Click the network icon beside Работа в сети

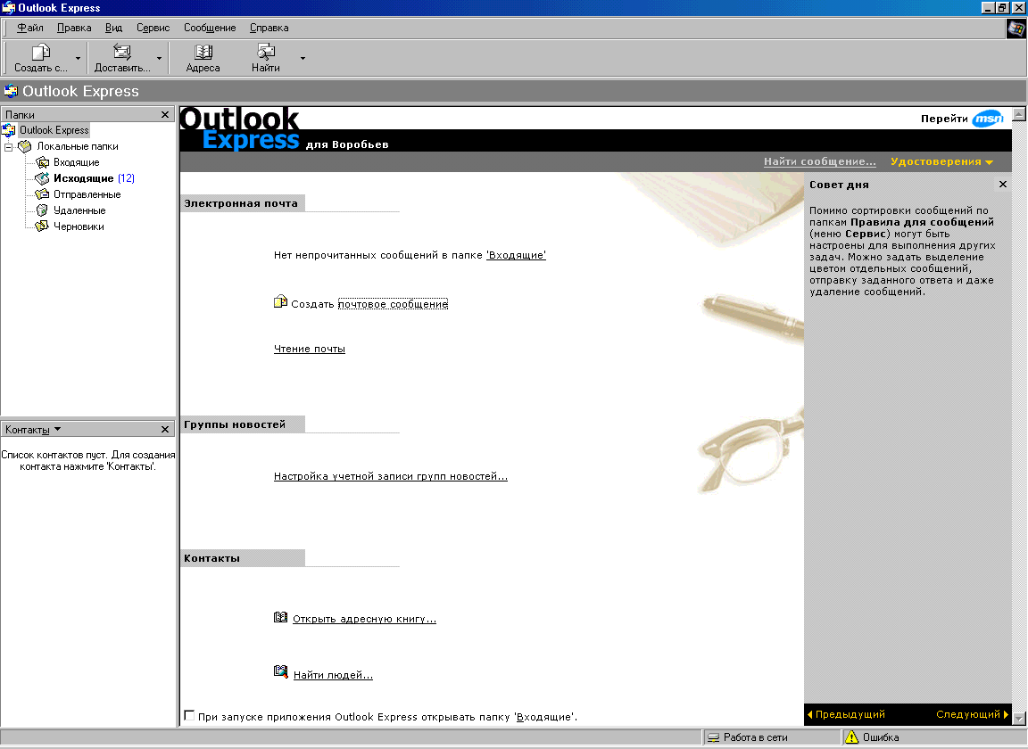point(713,738)
